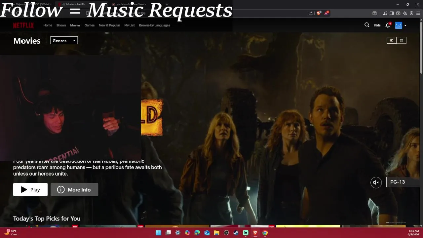Screen dimensions: 423x238
Task: Open Settings from the taskbar
Action: click(178, 233)
